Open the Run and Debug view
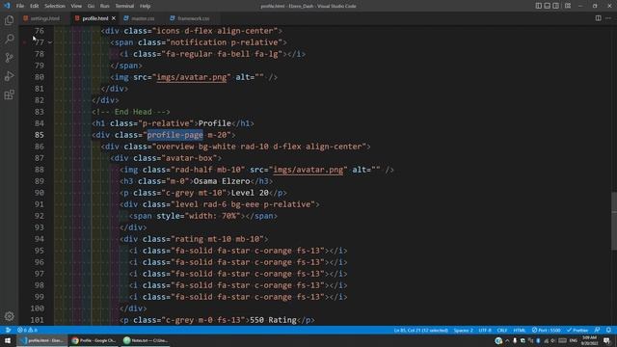 click(x=9, y=76)
